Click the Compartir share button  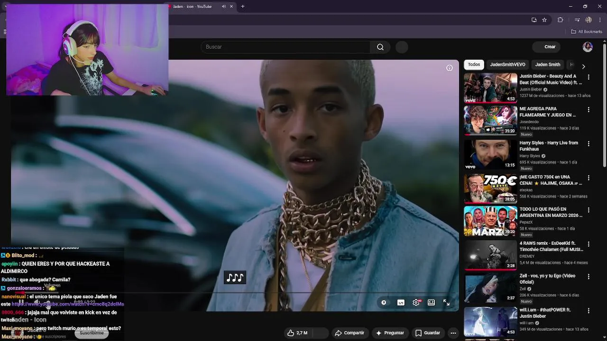point(349,333)
